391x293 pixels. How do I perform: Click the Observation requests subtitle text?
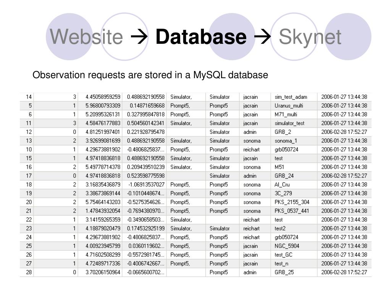pyautogui.click(x=150, y=75)
